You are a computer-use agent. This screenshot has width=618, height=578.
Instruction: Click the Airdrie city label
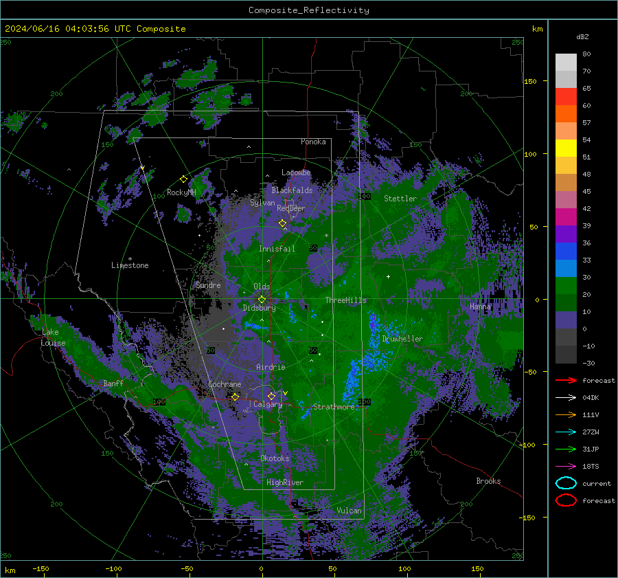271,367
